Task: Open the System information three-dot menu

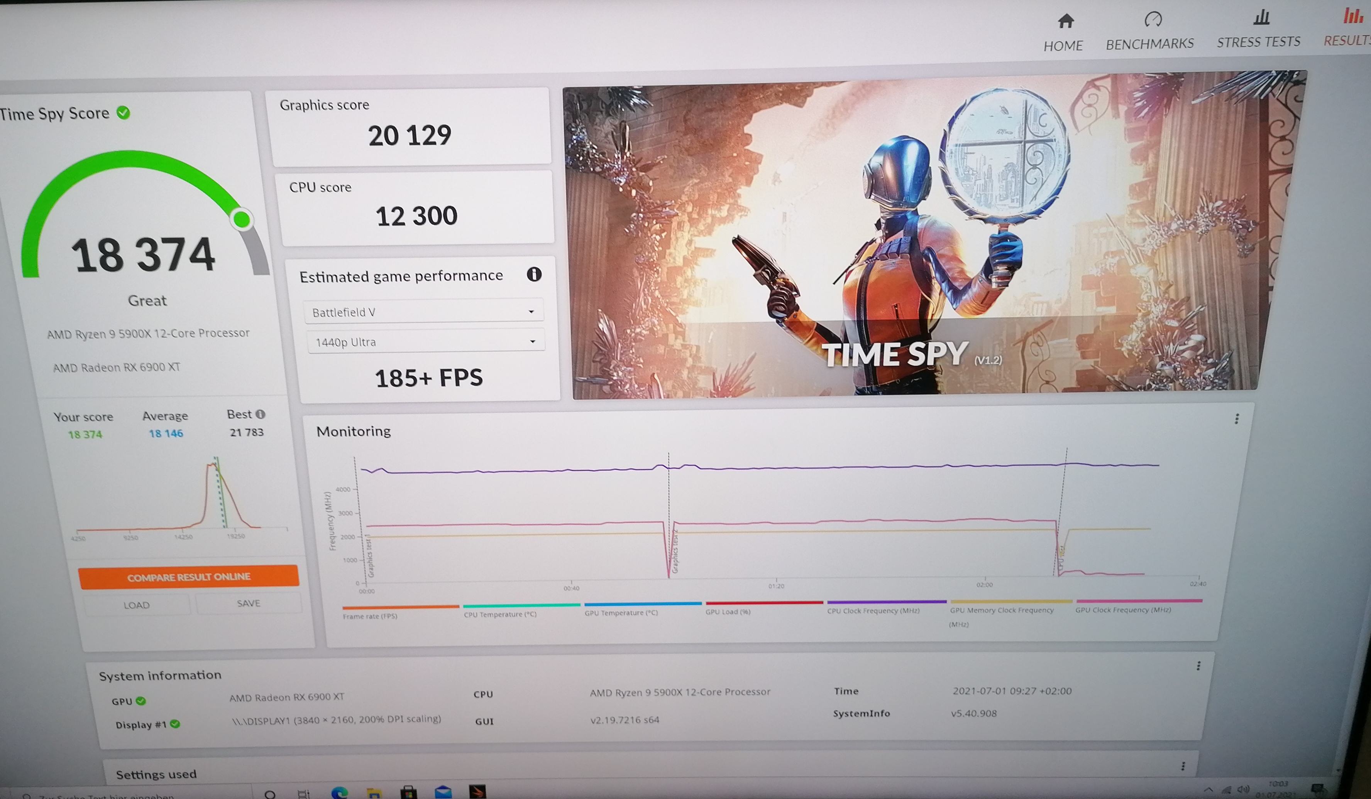Action: [x=1198, y=666]
